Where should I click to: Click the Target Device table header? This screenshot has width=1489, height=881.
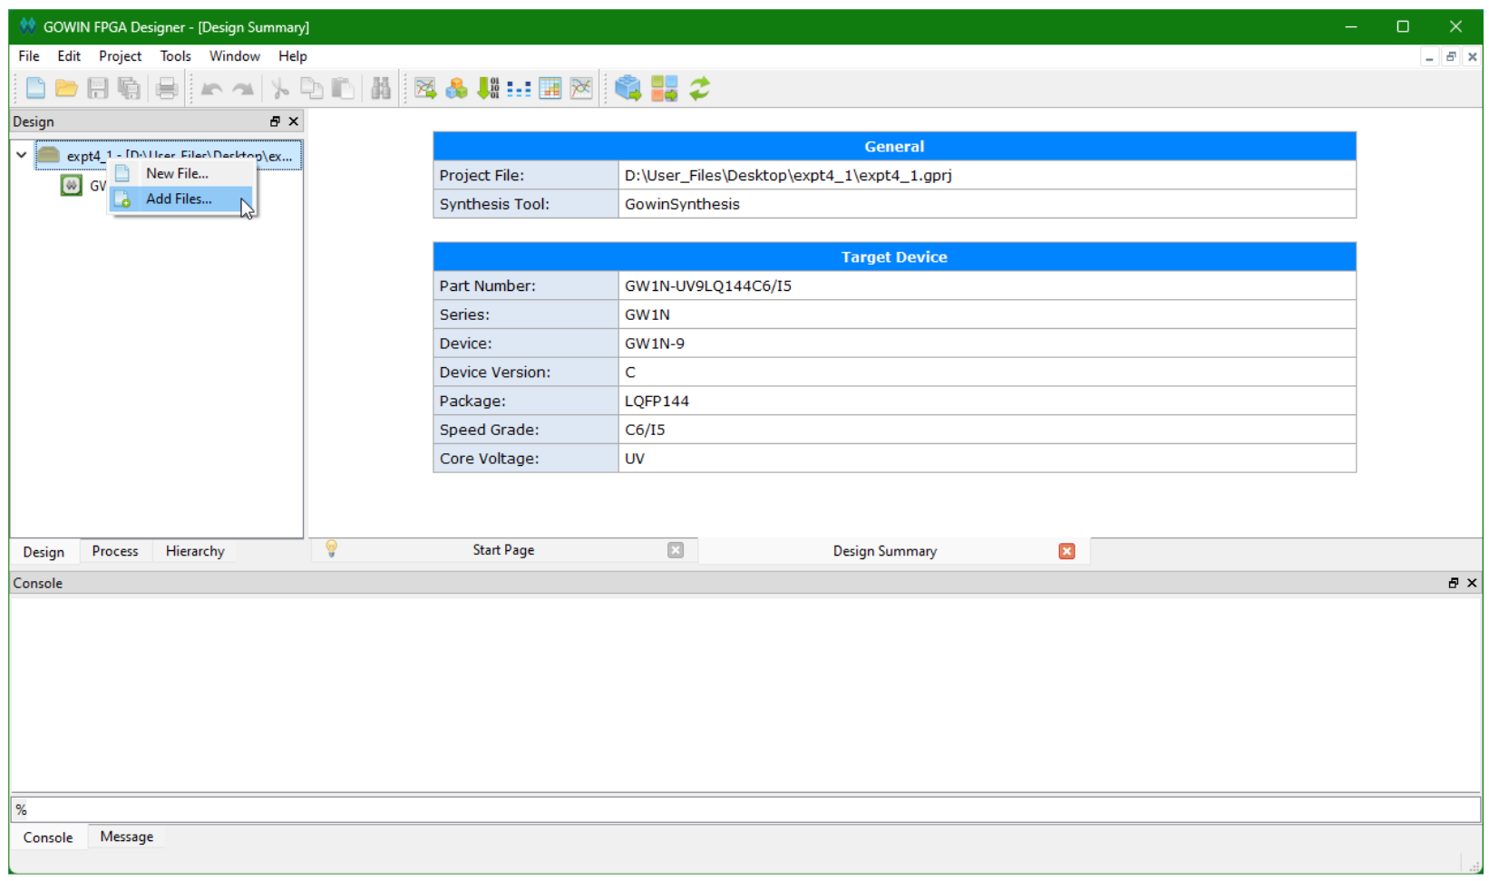point(894,257)
